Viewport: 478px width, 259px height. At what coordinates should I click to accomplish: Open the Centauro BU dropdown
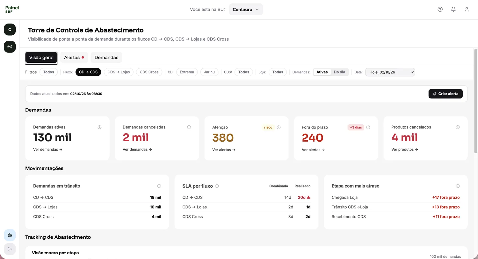[x=246, y=10]
